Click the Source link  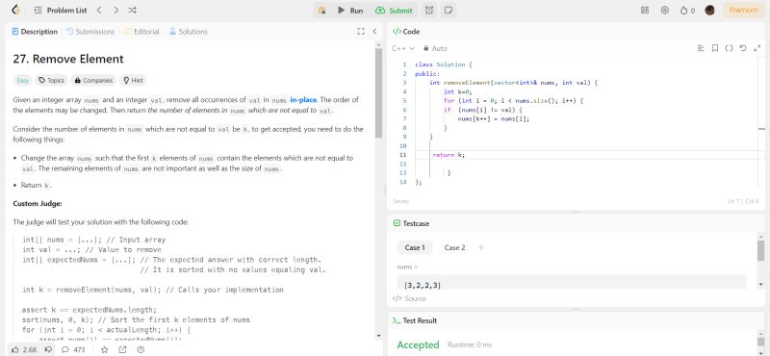point(409,298)
